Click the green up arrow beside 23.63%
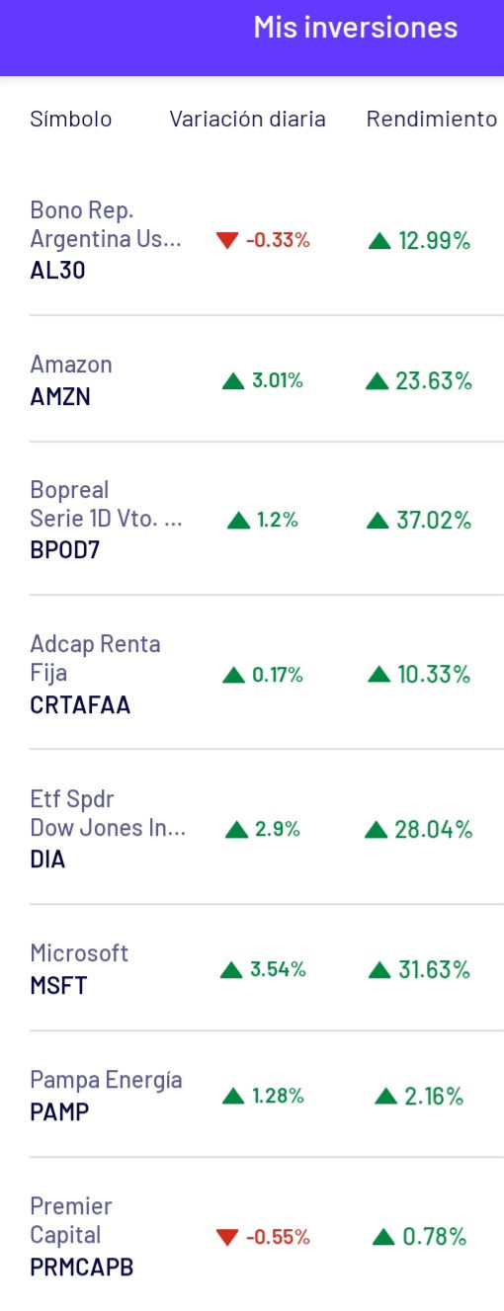Screen dimensions: 504x1311 378,381
